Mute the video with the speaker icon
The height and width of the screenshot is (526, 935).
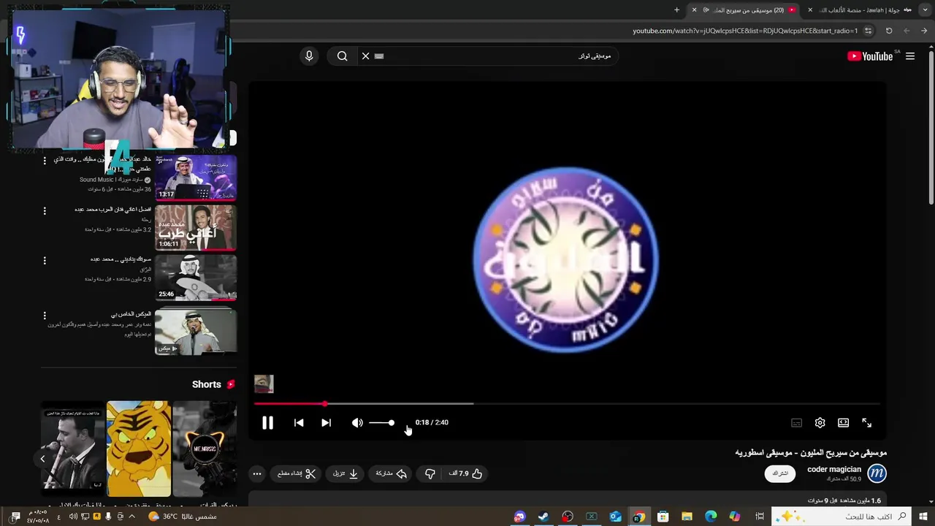pyautogui.click(x=357, y=422)
